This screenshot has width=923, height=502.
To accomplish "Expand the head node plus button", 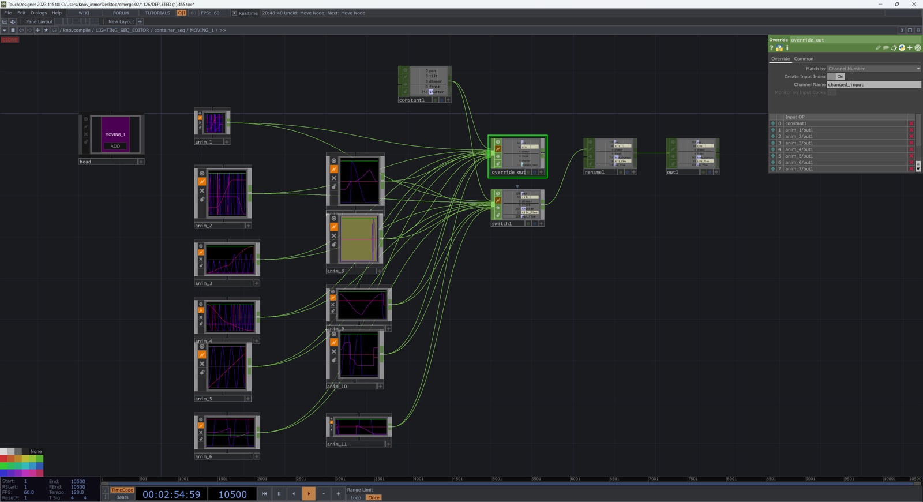I will [x=141, y=162].
